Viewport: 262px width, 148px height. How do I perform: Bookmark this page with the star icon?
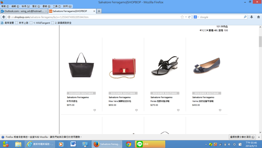click(x=182, y=17)
